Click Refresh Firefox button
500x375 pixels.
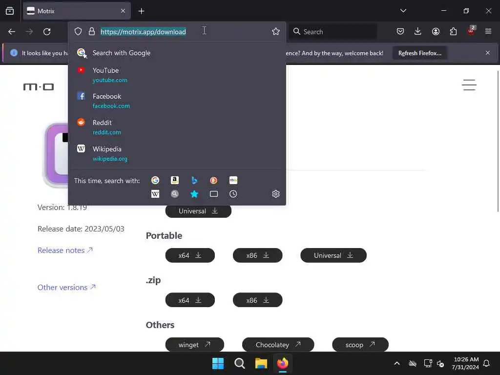point(419,53)
